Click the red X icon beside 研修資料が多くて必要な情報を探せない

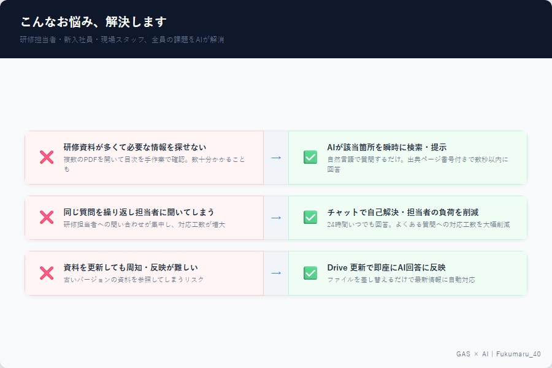click(47, 158)
